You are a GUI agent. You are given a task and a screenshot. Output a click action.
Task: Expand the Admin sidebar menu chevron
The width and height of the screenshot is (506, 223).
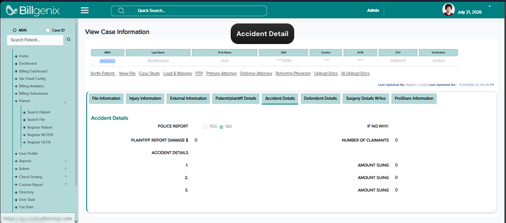[65, 169]
